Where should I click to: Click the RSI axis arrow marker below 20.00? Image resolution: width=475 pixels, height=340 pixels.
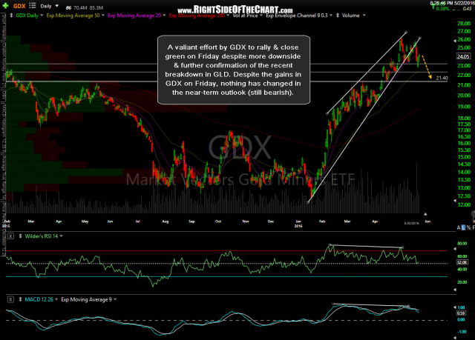click(x=455, y=290)
